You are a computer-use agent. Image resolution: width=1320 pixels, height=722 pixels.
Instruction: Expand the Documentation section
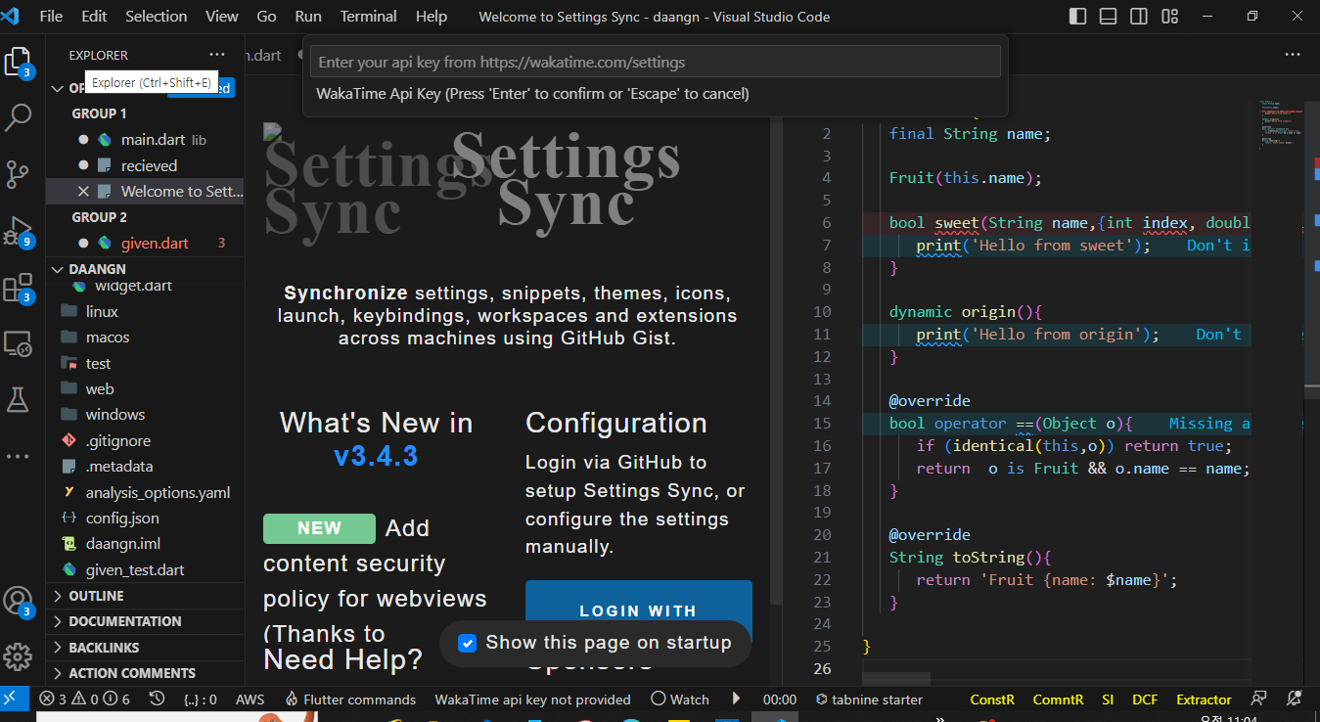(146, 621)
